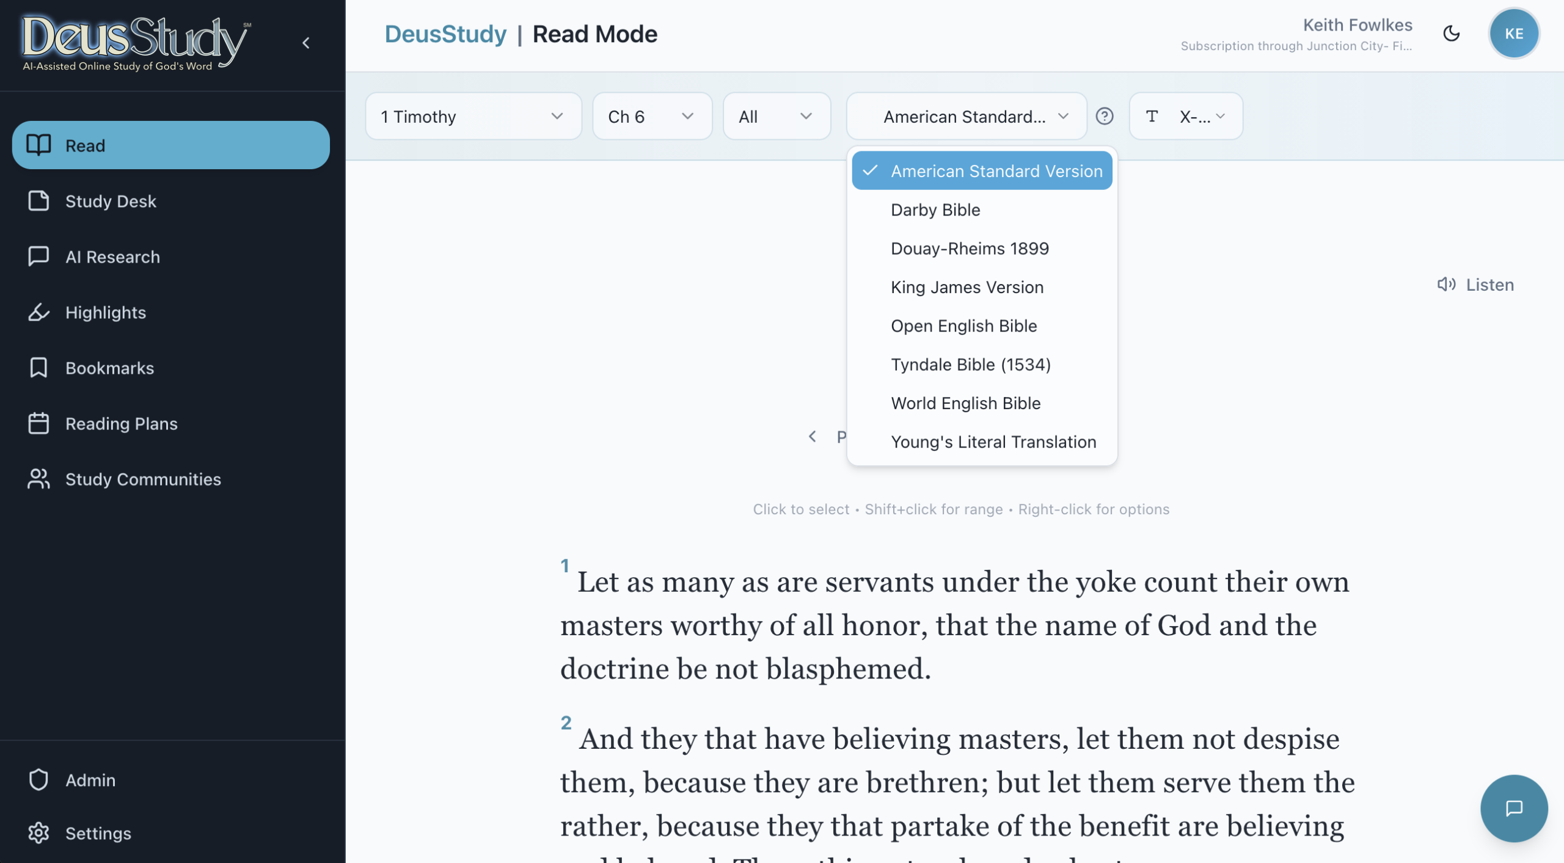Open the Highlights page in the sidebar
The width and height of the screenshot is (1564, 863).
(x=105, y=313)
